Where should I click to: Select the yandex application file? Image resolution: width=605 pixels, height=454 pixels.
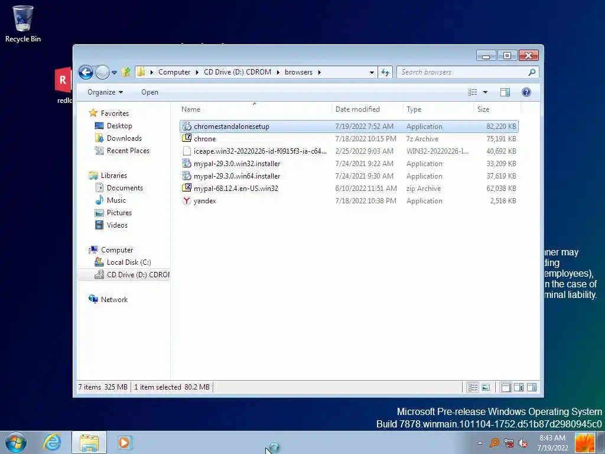pyautogui.click(x=349, y=201)
